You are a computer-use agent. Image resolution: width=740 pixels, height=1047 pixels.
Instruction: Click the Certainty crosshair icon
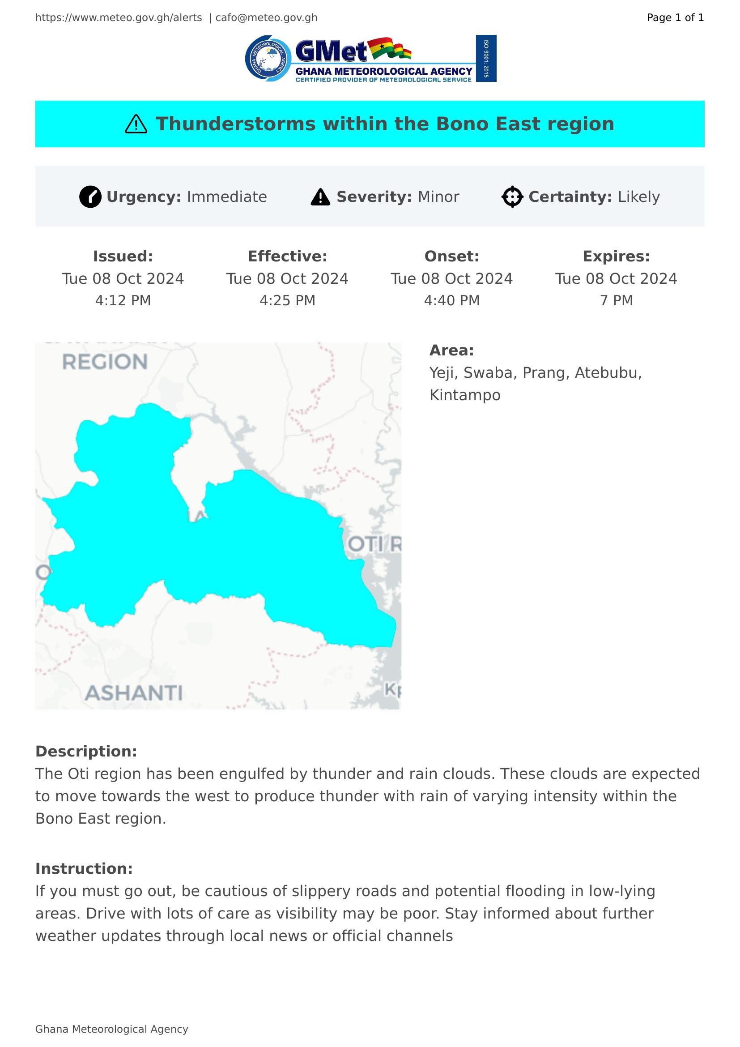[x=512, y=197]
